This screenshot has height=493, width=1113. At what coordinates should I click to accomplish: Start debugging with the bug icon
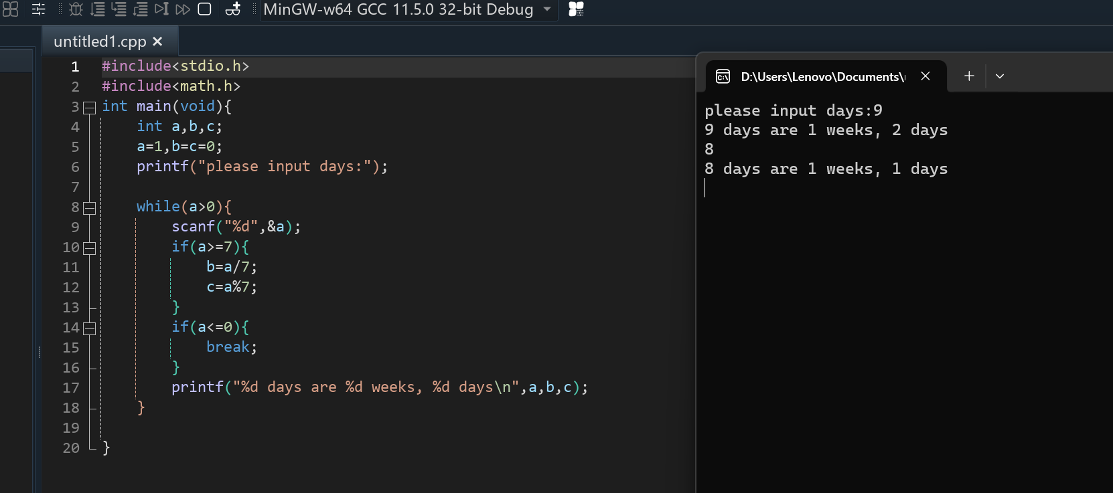tap(76, 9)
